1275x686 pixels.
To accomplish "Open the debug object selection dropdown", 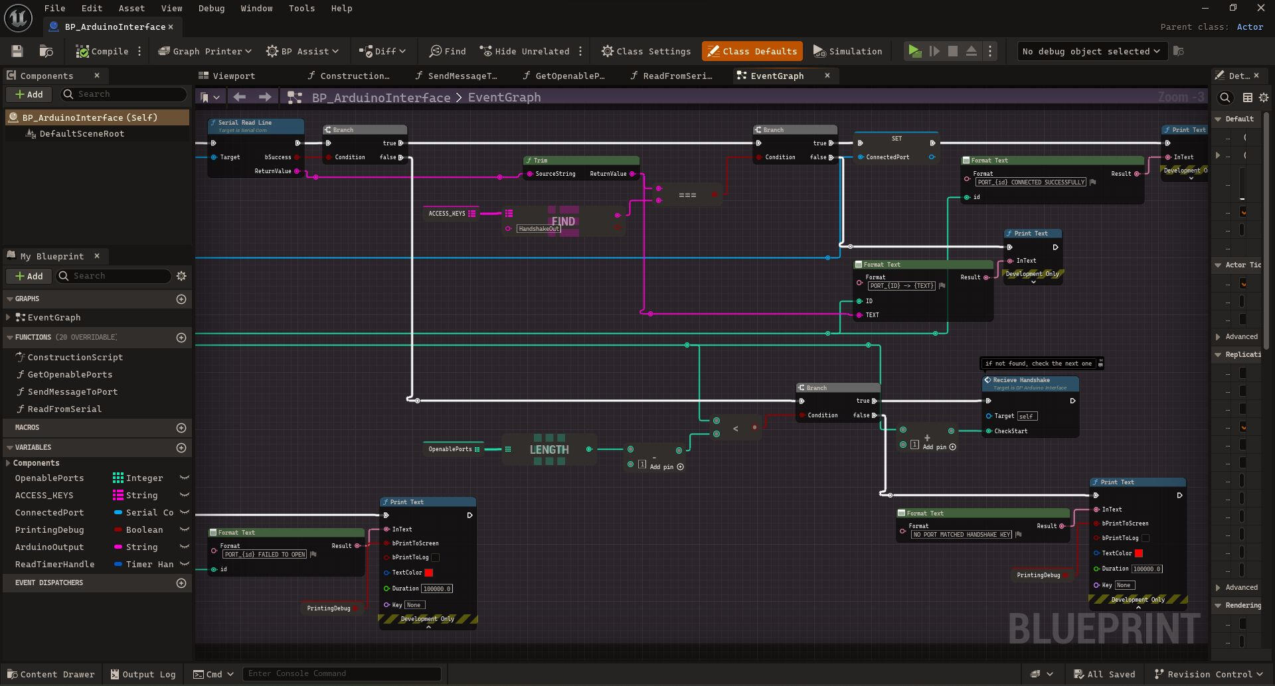I will (1092, 51).
